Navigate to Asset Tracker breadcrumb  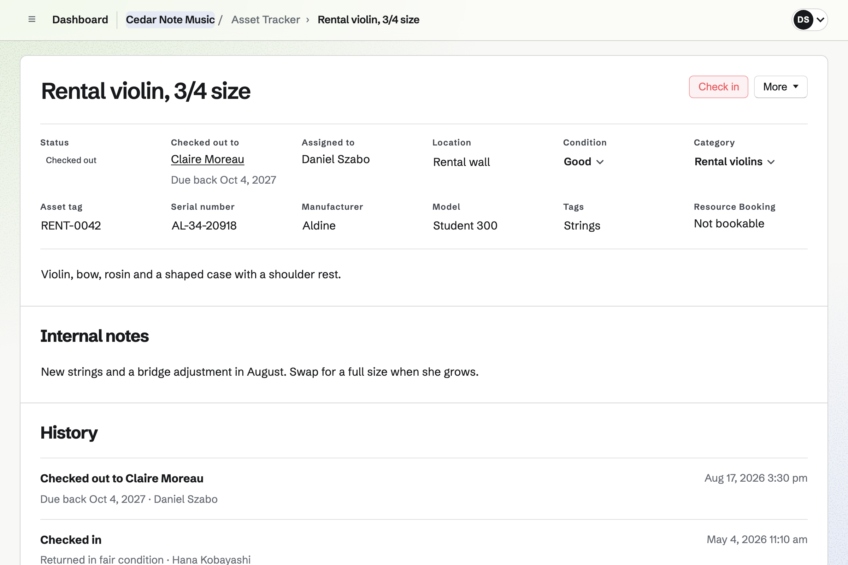(x=265, y=19)
